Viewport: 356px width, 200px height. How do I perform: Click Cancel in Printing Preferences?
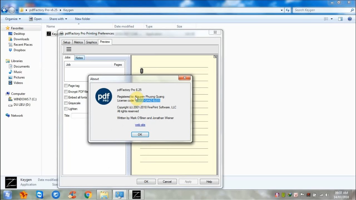(x=167, y=182)
